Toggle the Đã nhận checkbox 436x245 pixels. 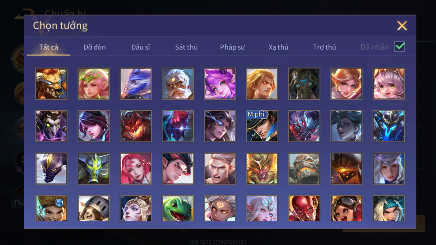pos(400,47)
